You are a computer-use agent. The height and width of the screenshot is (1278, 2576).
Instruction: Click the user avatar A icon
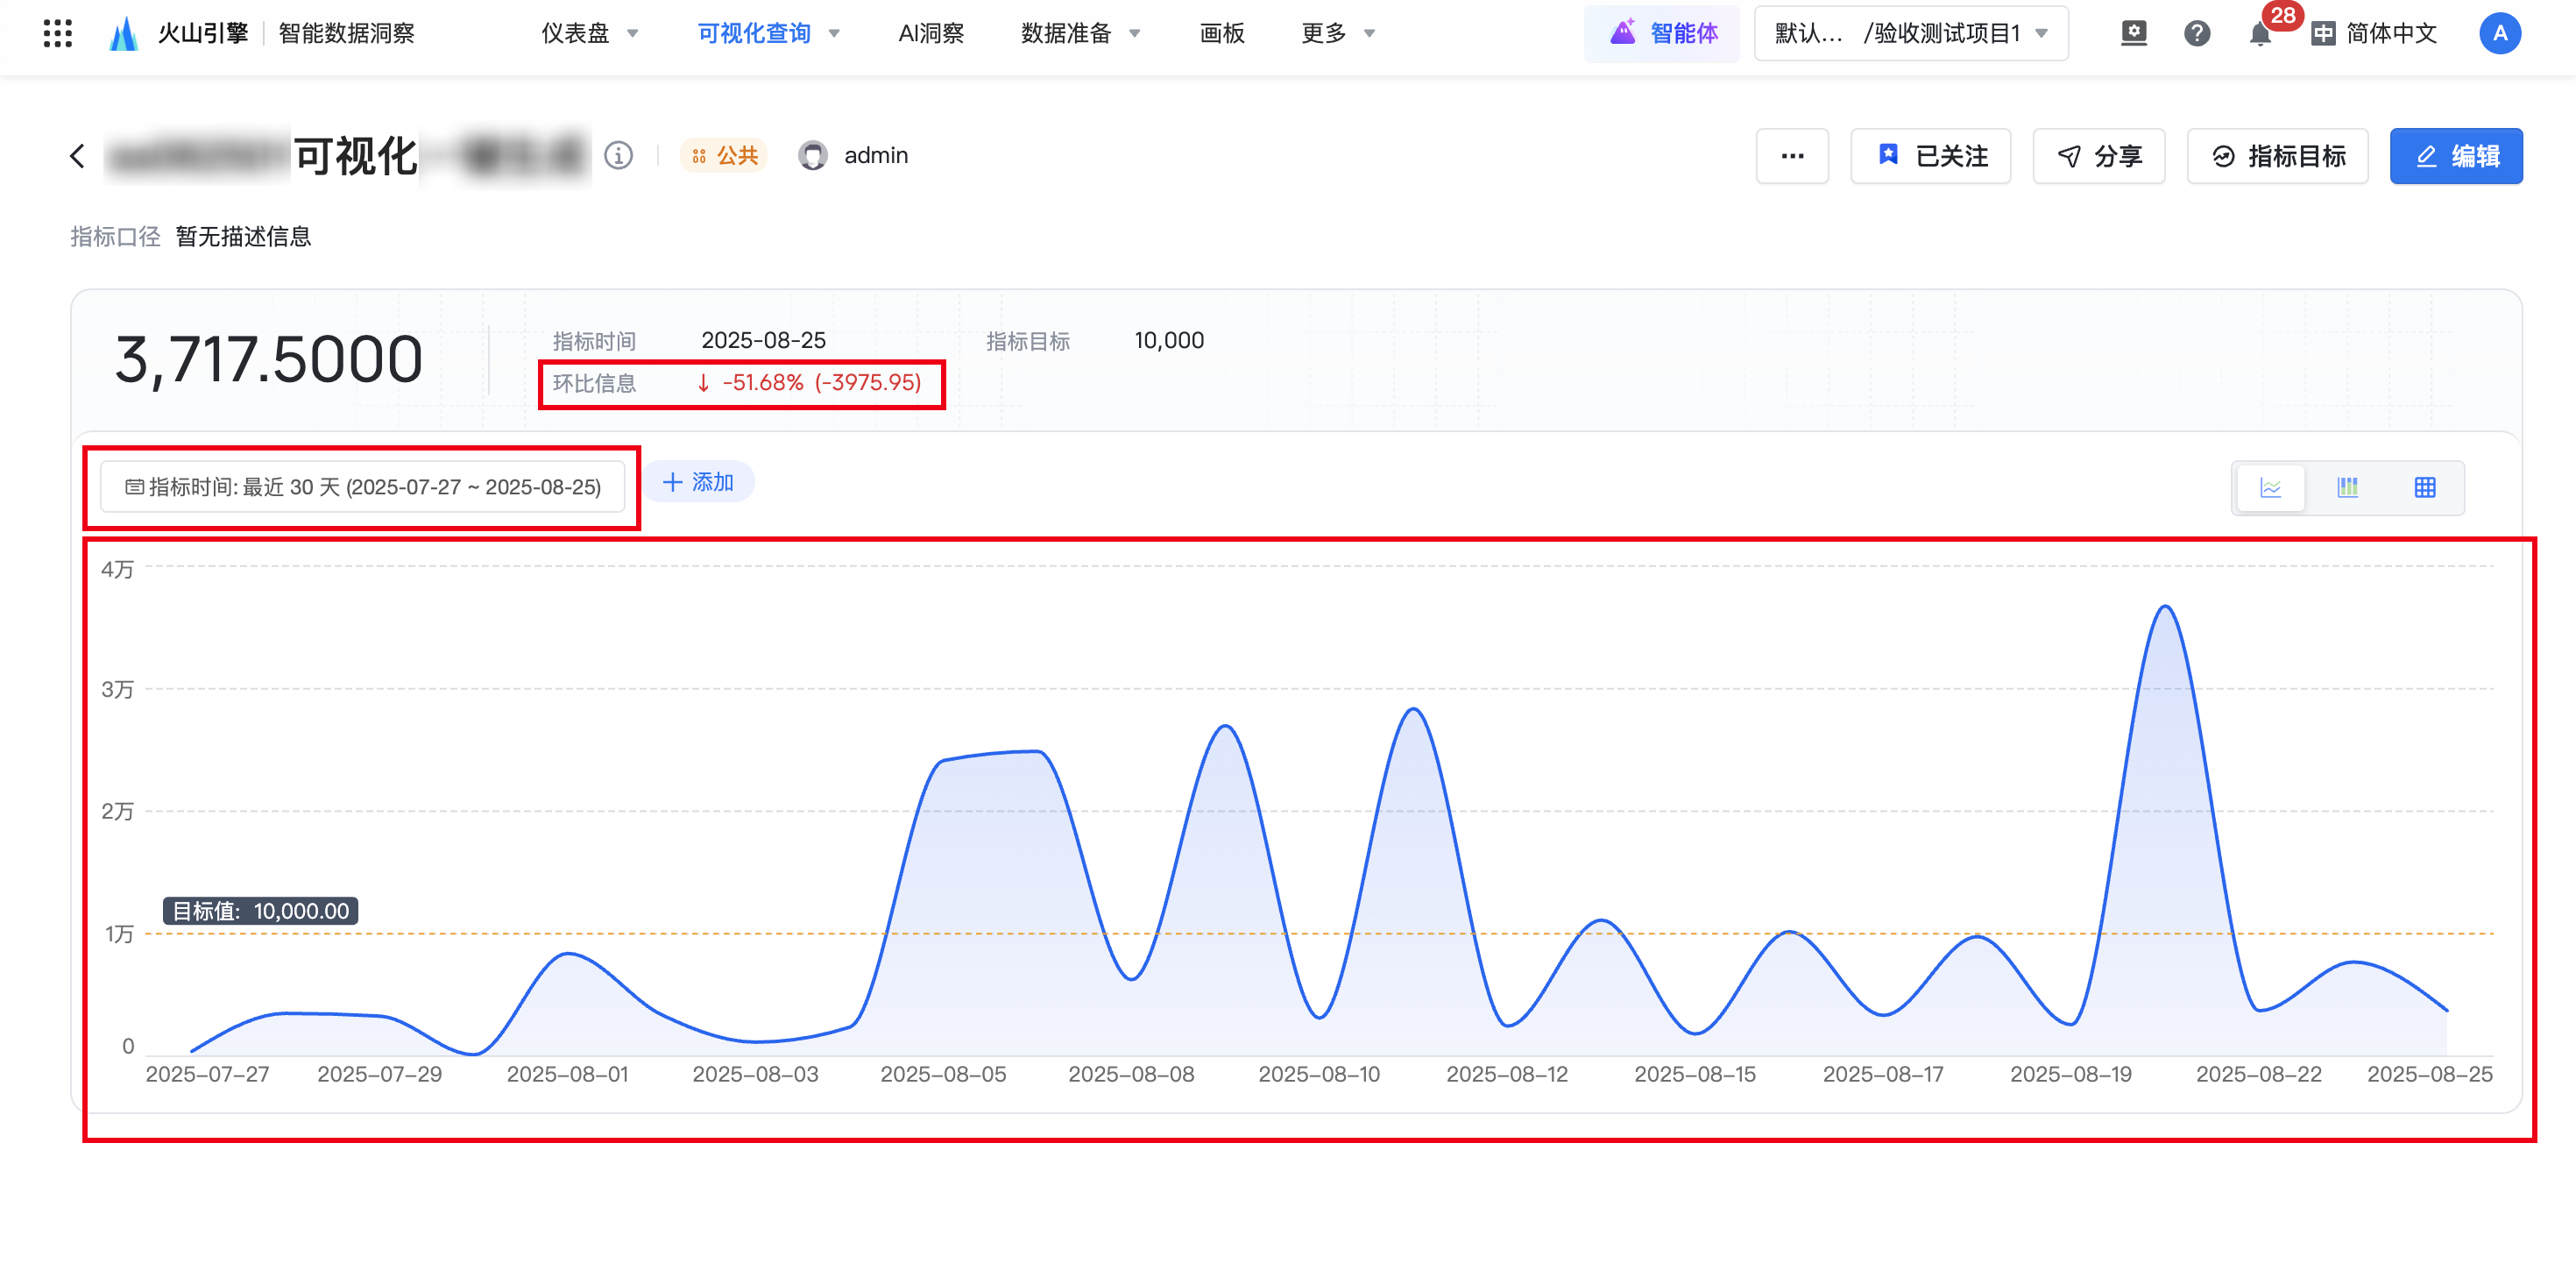coord(2499,34)
